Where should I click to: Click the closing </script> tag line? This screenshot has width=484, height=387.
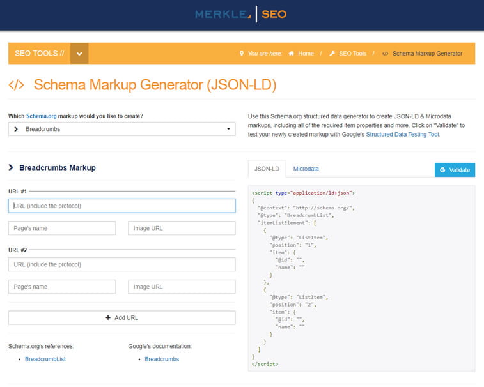265,364
